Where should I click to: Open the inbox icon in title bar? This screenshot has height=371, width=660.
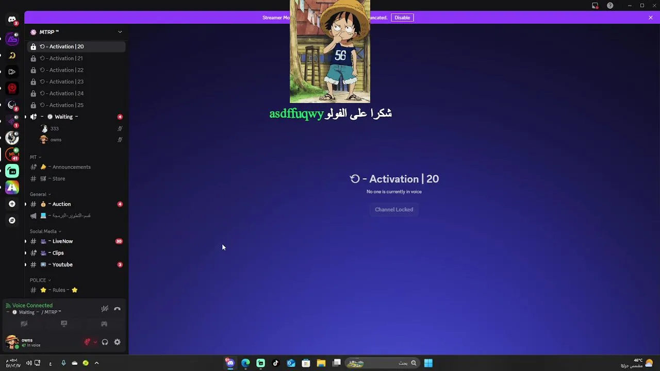pos(595,6)
